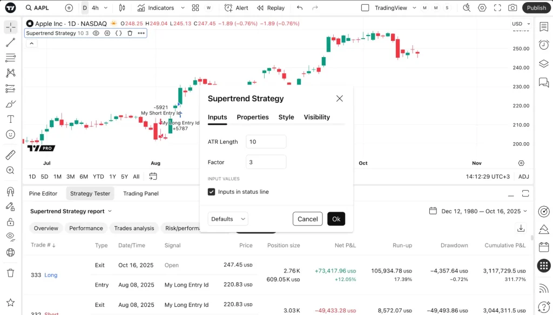Open the Zoom In tool
Viewport: 553px width, 315px height.
(x=10, y=170)
